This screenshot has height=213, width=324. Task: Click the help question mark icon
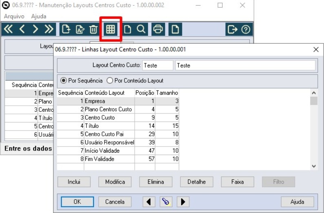click(246, 29)
